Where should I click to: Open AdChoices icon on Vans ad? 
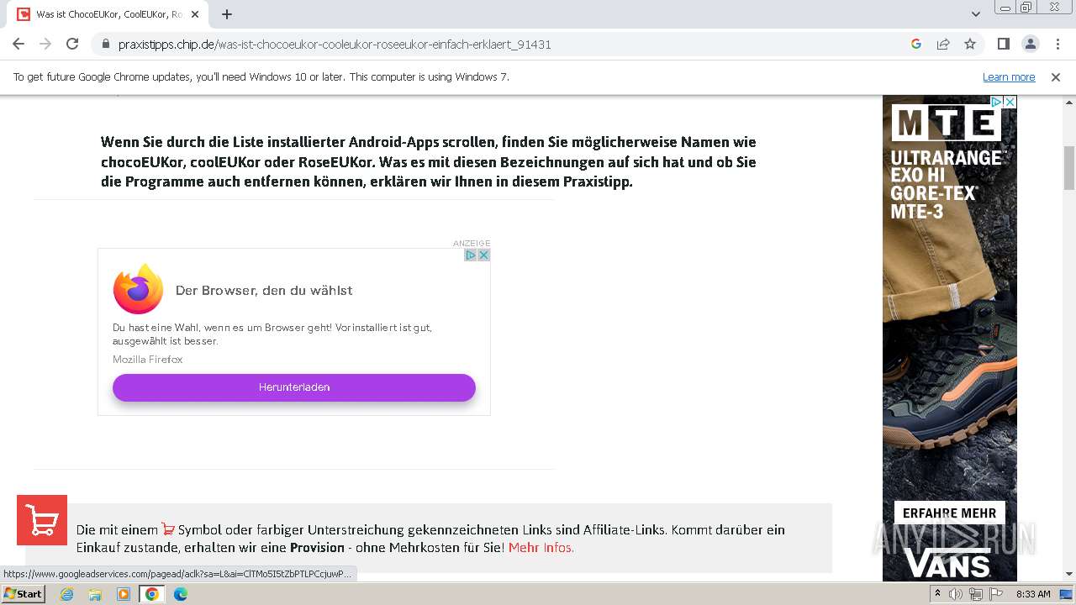click(996, 102)
